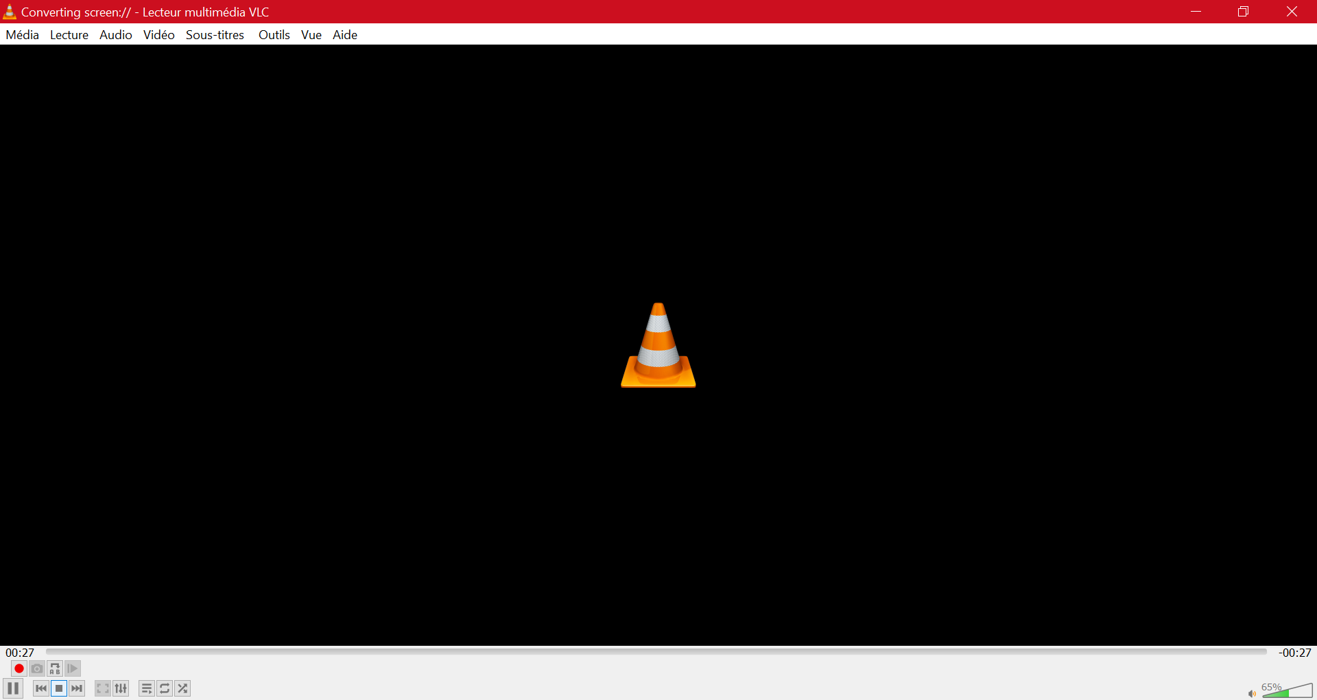The width and height of the screenshot is (1317, 700).
Task: Open extended settings and effects
Action: [x=121, y=688]
